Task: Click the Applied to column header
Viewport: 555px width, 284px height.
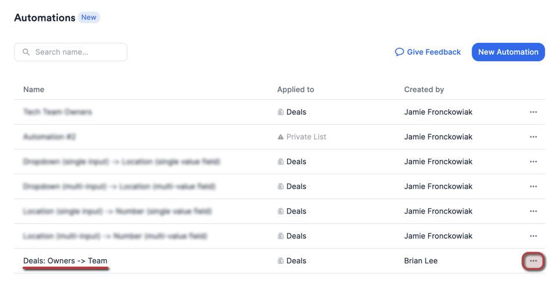Action: (x=295, y=89)
